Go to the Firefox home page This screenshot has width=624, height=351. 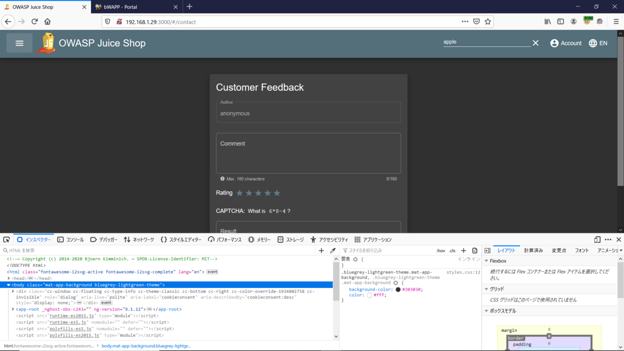pos(47,22)
